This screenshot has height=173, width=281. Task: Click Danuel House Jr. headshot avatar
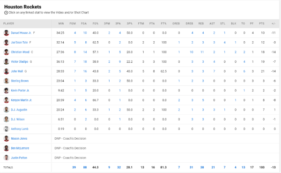[x=6, y=33]
